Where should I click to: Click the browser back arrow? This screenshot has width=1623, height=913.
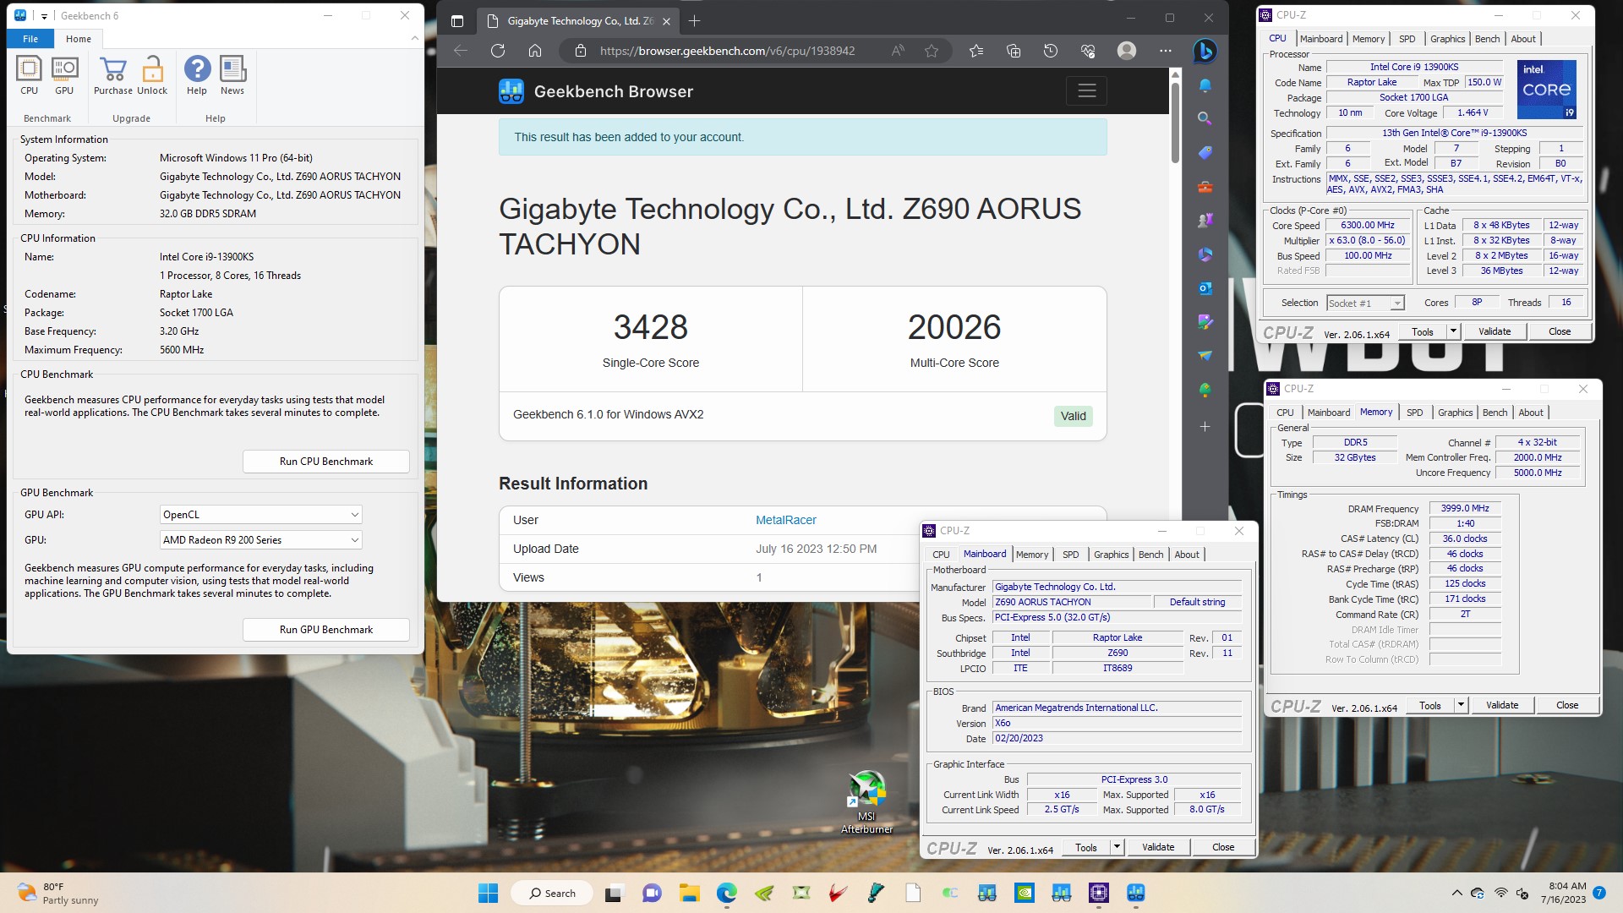pyautogui.click(x=461, y=51)
